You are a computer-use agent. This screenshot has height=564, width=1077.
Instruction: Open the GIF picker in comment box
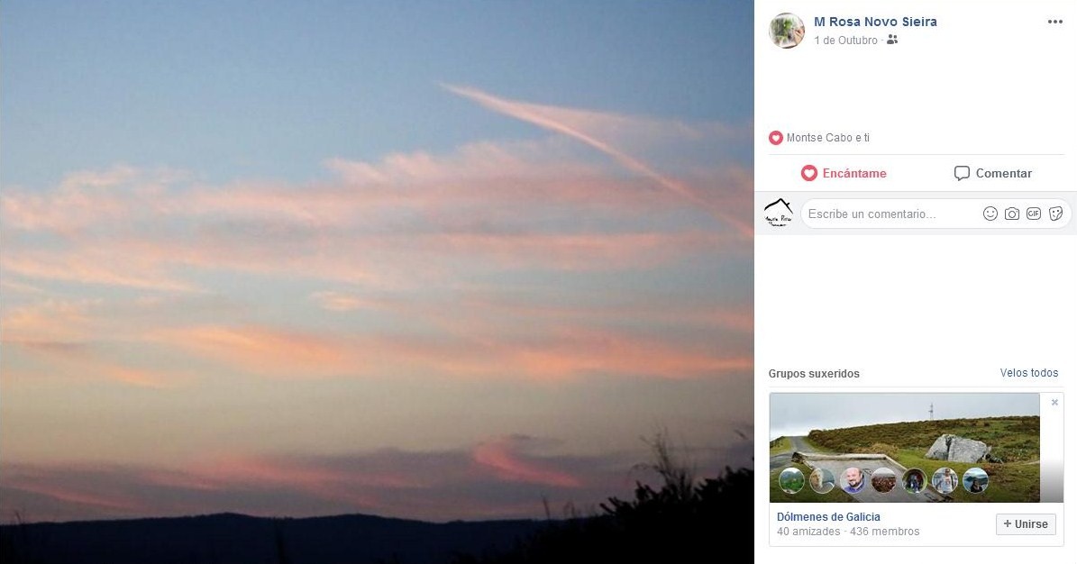1034,214
